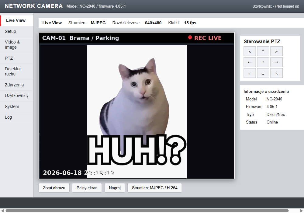The height and width of the screenshot is (213, 304).
Task: Pan camera down-left with PTZ arrow
Action: (x=250, y=73)
